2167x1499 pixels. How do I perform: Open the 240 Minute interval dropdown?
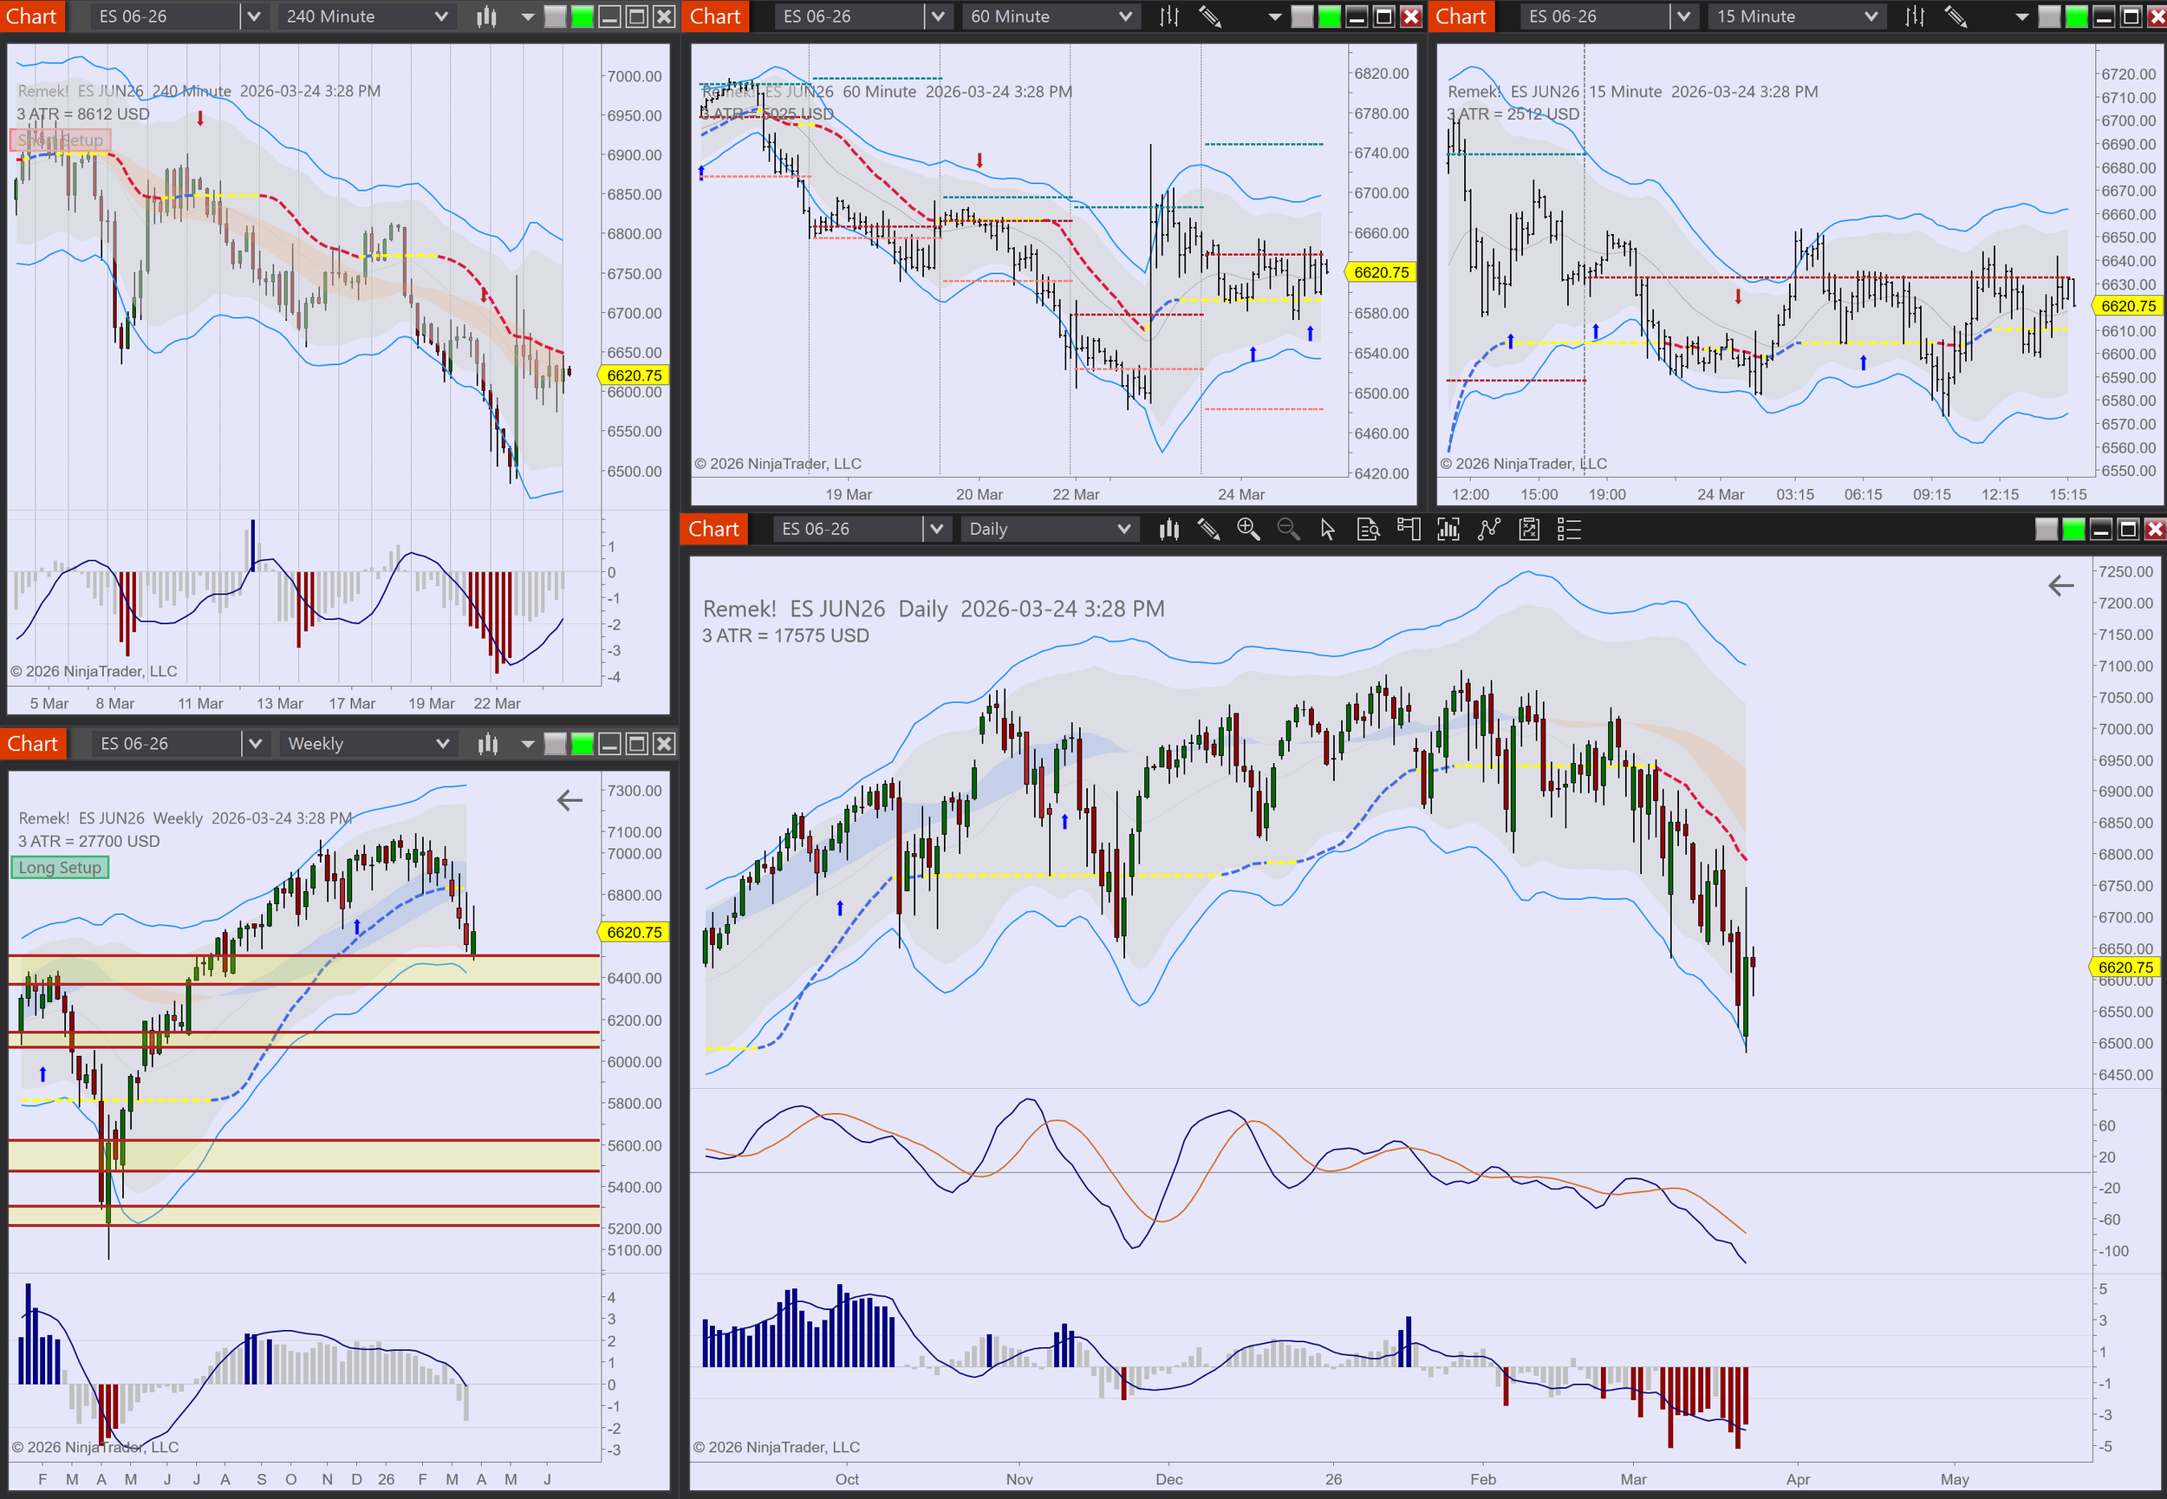point(366,16)
